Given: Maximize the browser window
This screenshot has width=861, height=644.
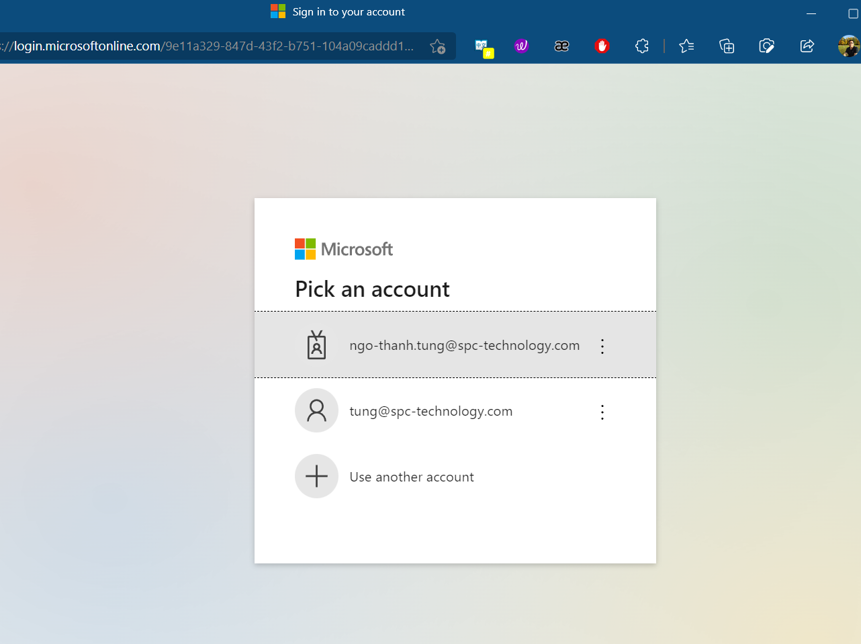Looking at the screenshot, I should click(x=853, y=13).
